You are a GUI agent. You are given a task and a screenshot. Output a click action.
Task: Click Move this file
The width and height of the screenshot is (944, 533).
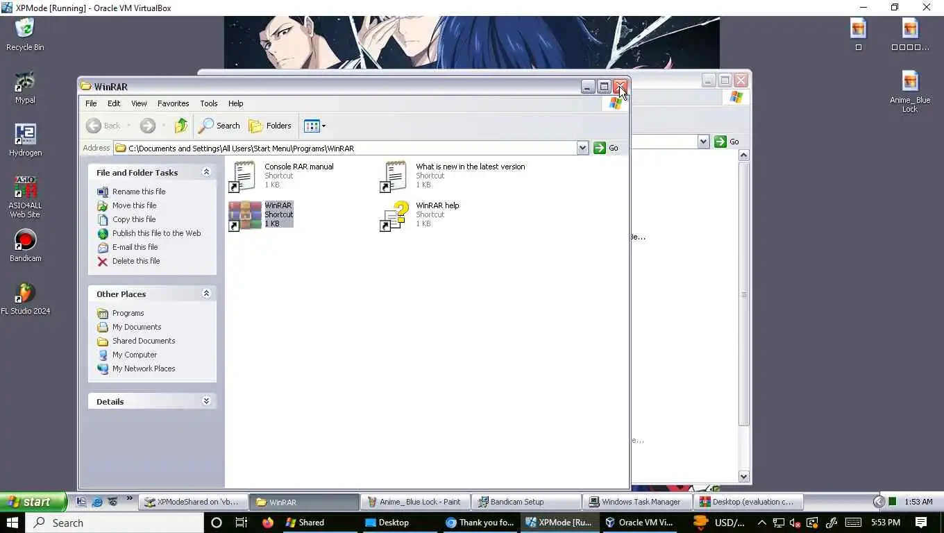point(134,205)
